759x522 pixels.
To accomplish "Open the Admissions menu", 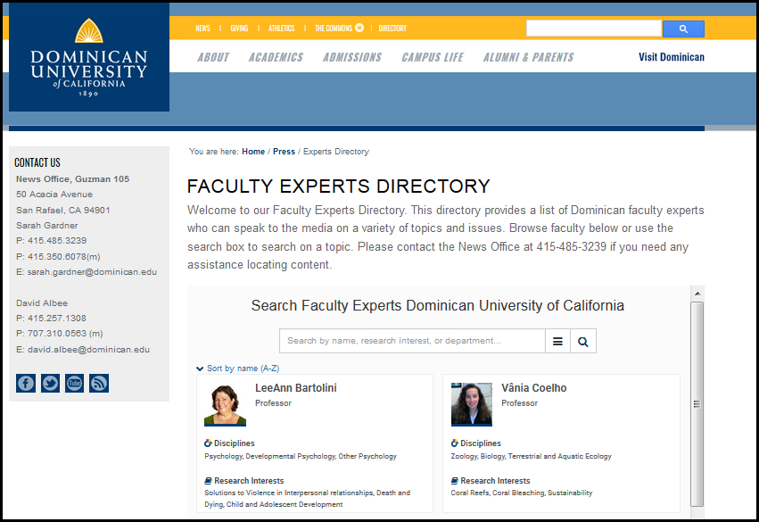I will [x=352, y=57].
